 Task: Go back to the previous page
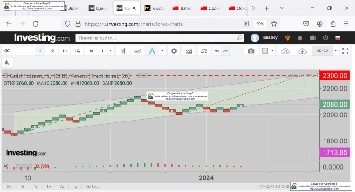click(x=9, y=24)
